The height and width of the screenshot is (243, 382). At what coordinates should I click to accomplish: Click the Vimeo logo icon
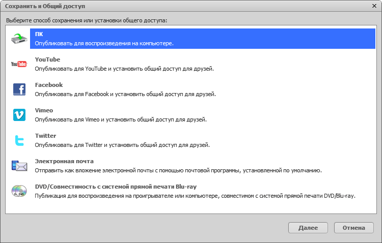(x=19, y=115)
